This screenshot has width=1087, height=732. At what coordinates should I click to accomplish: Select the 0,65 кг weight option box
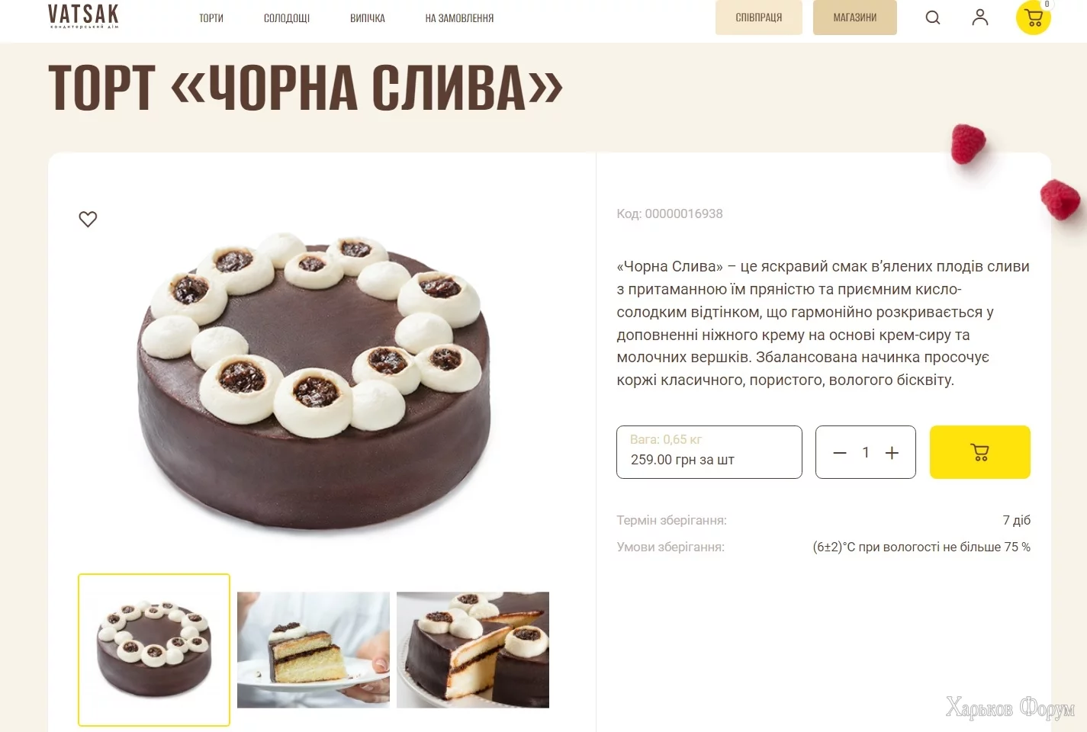[709, 452]
